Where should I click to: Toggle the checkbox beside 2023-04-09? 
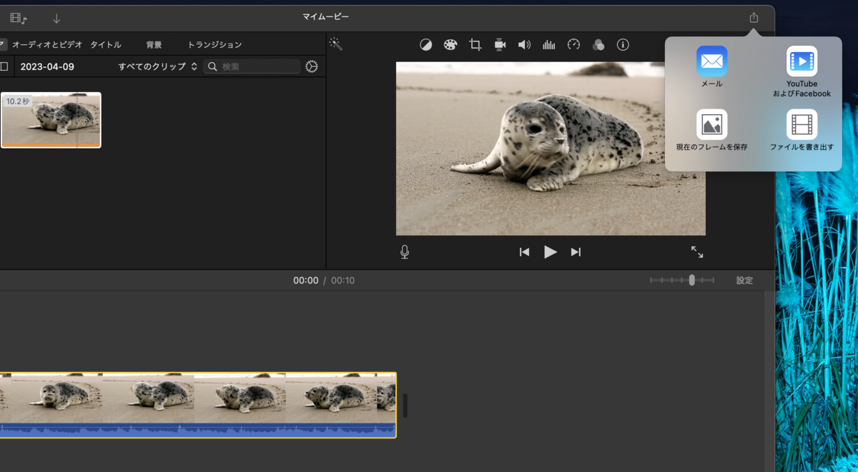pyautogui.click(x=4, y=66)
